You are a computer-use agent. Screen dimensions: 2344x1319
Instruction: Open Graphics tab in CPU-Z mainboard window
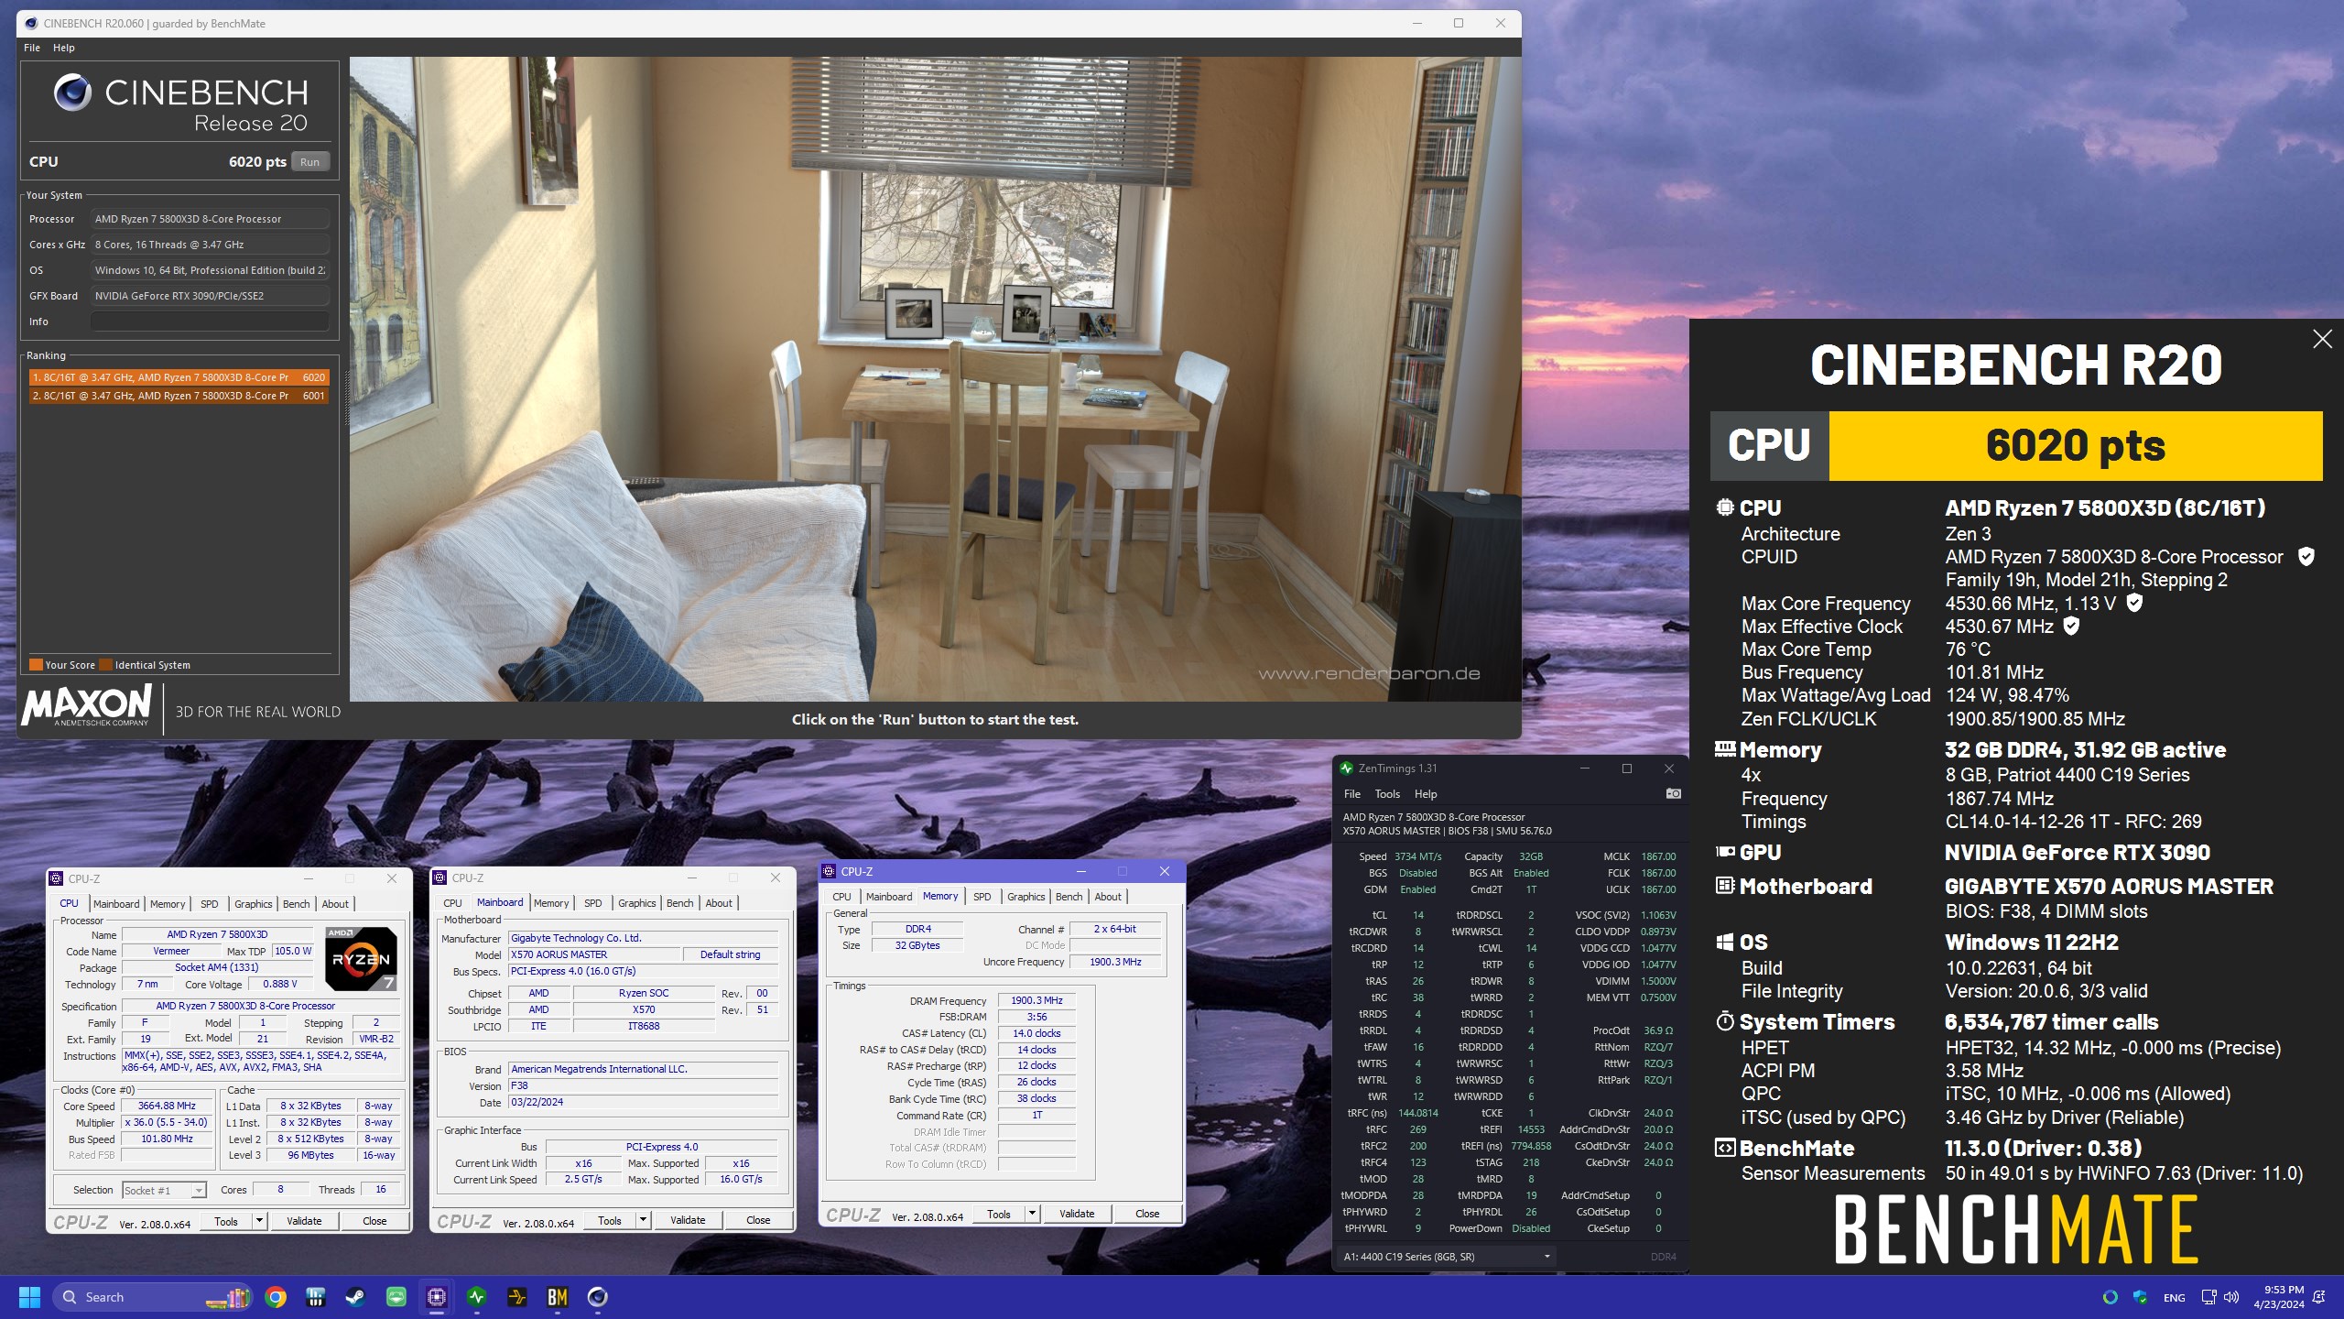point(636,903)
